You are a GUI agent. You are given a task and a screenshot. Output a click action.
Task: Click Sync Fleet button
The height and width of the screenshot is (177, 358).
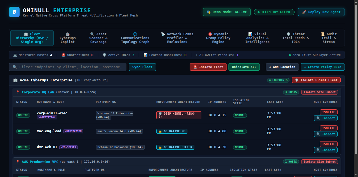[142, 67]
